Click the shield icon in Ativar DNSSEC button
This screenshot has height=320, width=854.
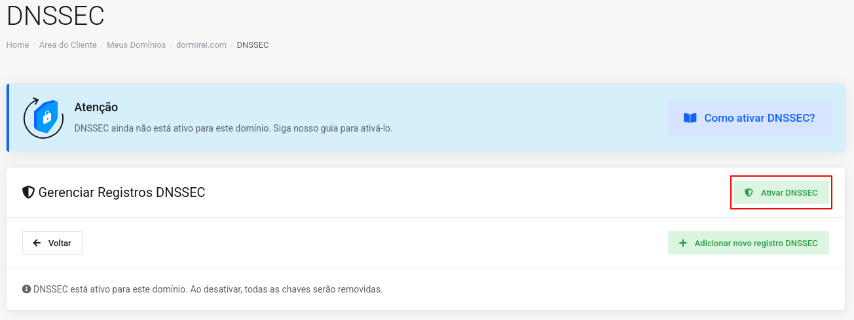pyautogui.click(x=749, y=193)
